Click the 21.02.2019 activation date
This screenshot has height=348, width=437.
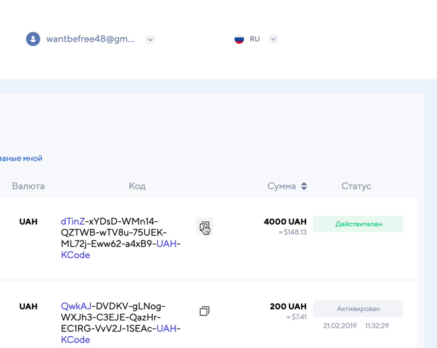pyautogui.click(x=340, y=326)
